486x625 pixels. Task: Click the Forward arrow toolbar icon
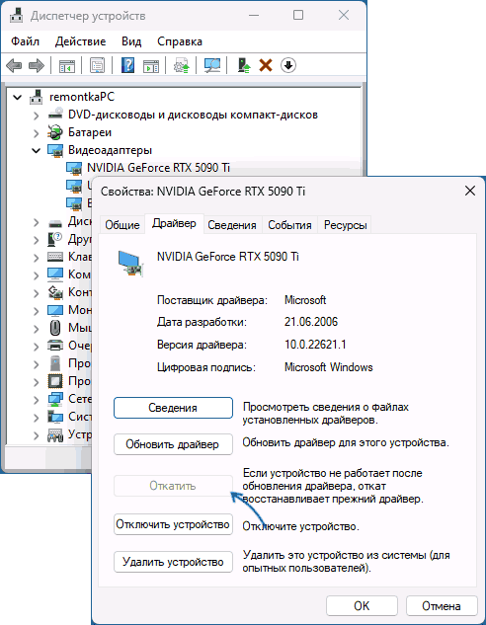pos(37,65)
